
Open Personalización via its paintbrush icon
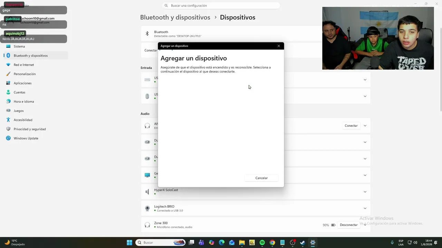click(x=8, y=74)
